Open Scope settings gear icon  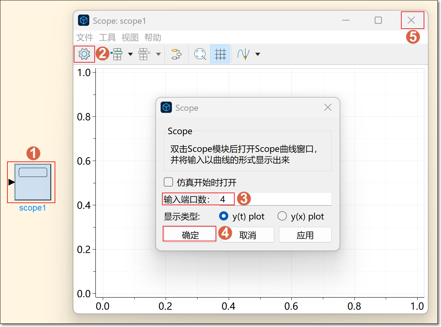(x=84, y=54)
